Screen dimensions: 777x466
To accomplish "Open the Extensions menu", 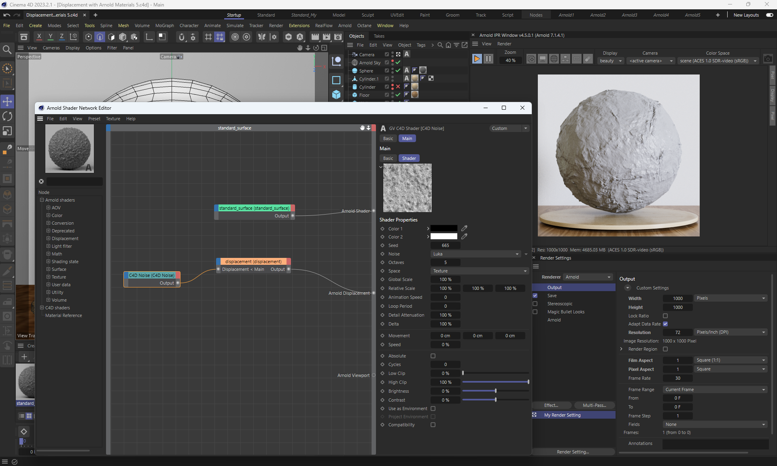I will click(x=299, y=26).
